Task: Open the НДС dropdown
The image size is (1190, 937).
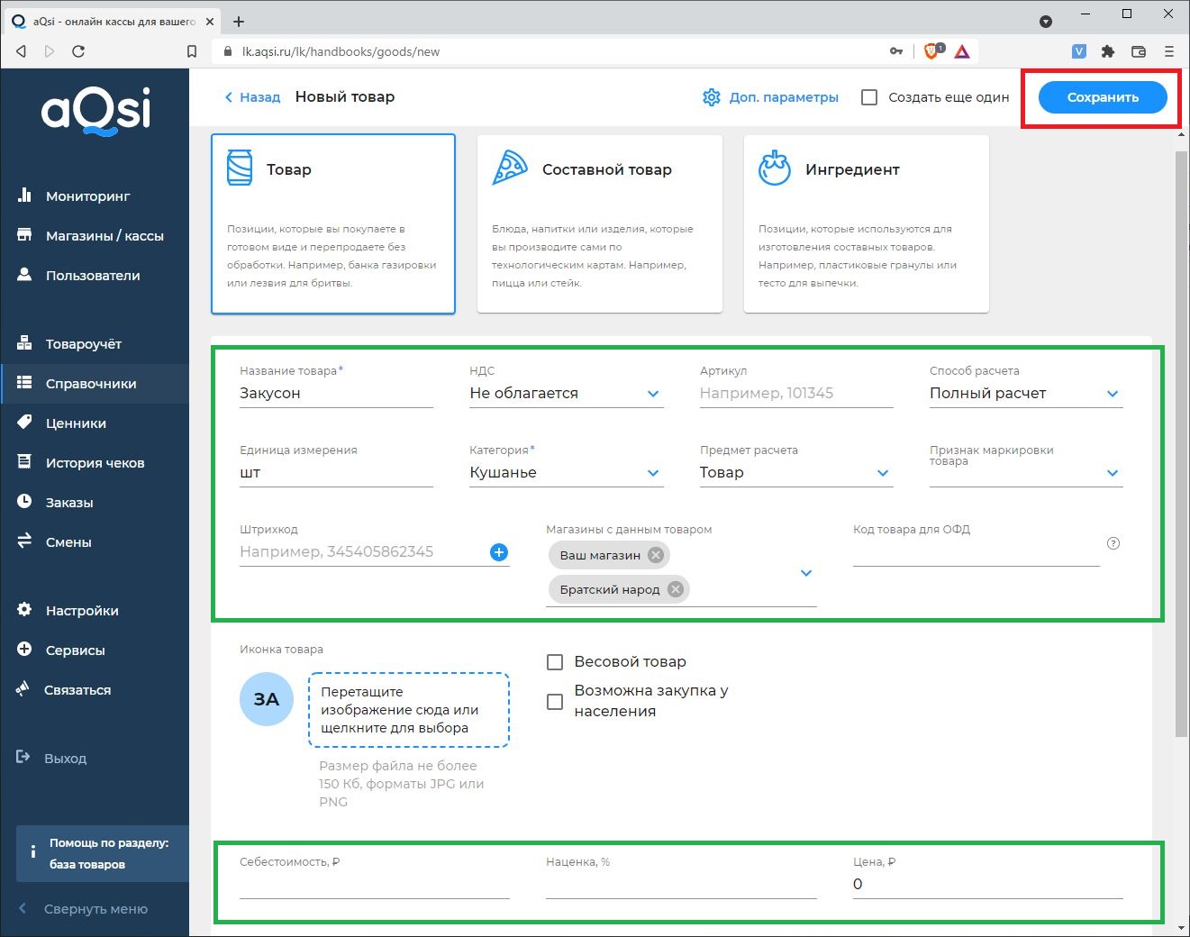Action: [x=653, y=394]
